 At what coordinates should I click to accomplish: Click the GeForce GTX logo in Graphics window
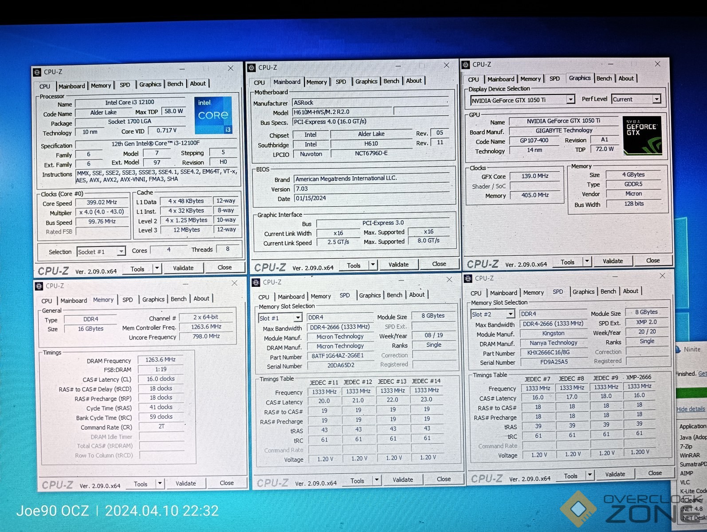pyautogui.click(x=643, y=135)
